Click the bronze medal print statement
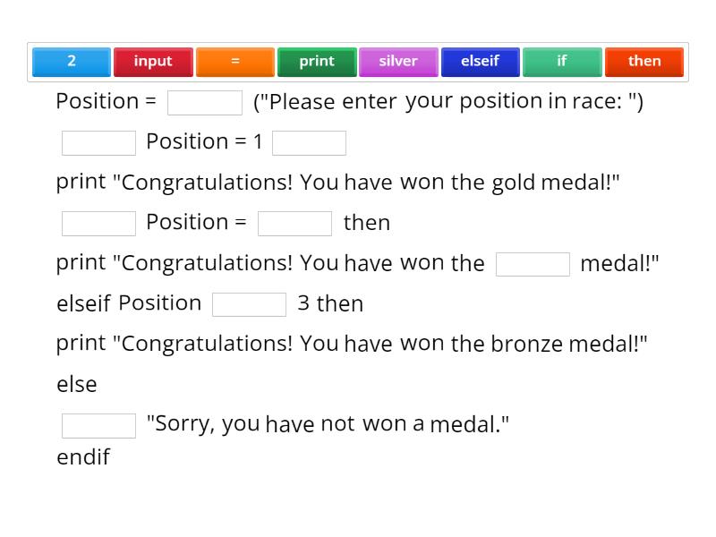 pyautogui.click(x=352, y=344)
